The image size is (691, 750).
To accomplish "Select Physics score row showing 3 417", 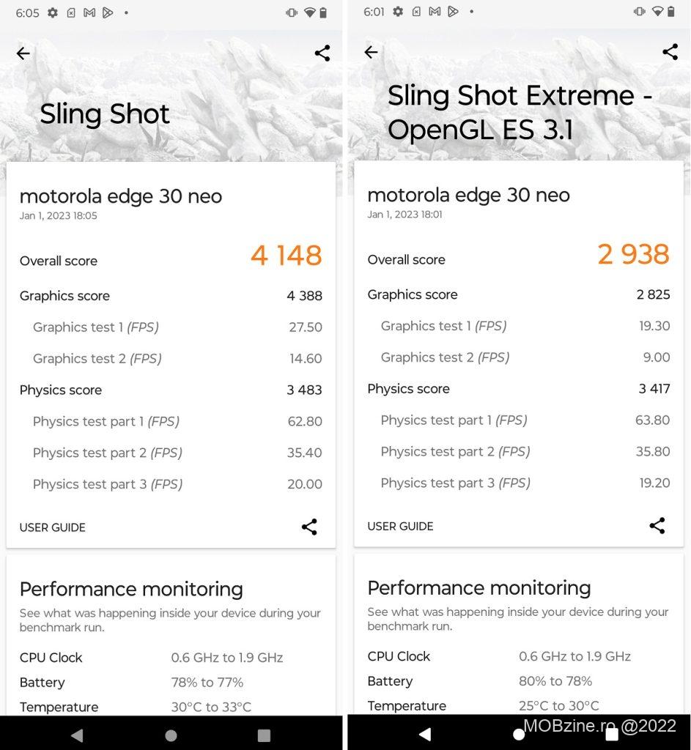I will click(518, 389).
